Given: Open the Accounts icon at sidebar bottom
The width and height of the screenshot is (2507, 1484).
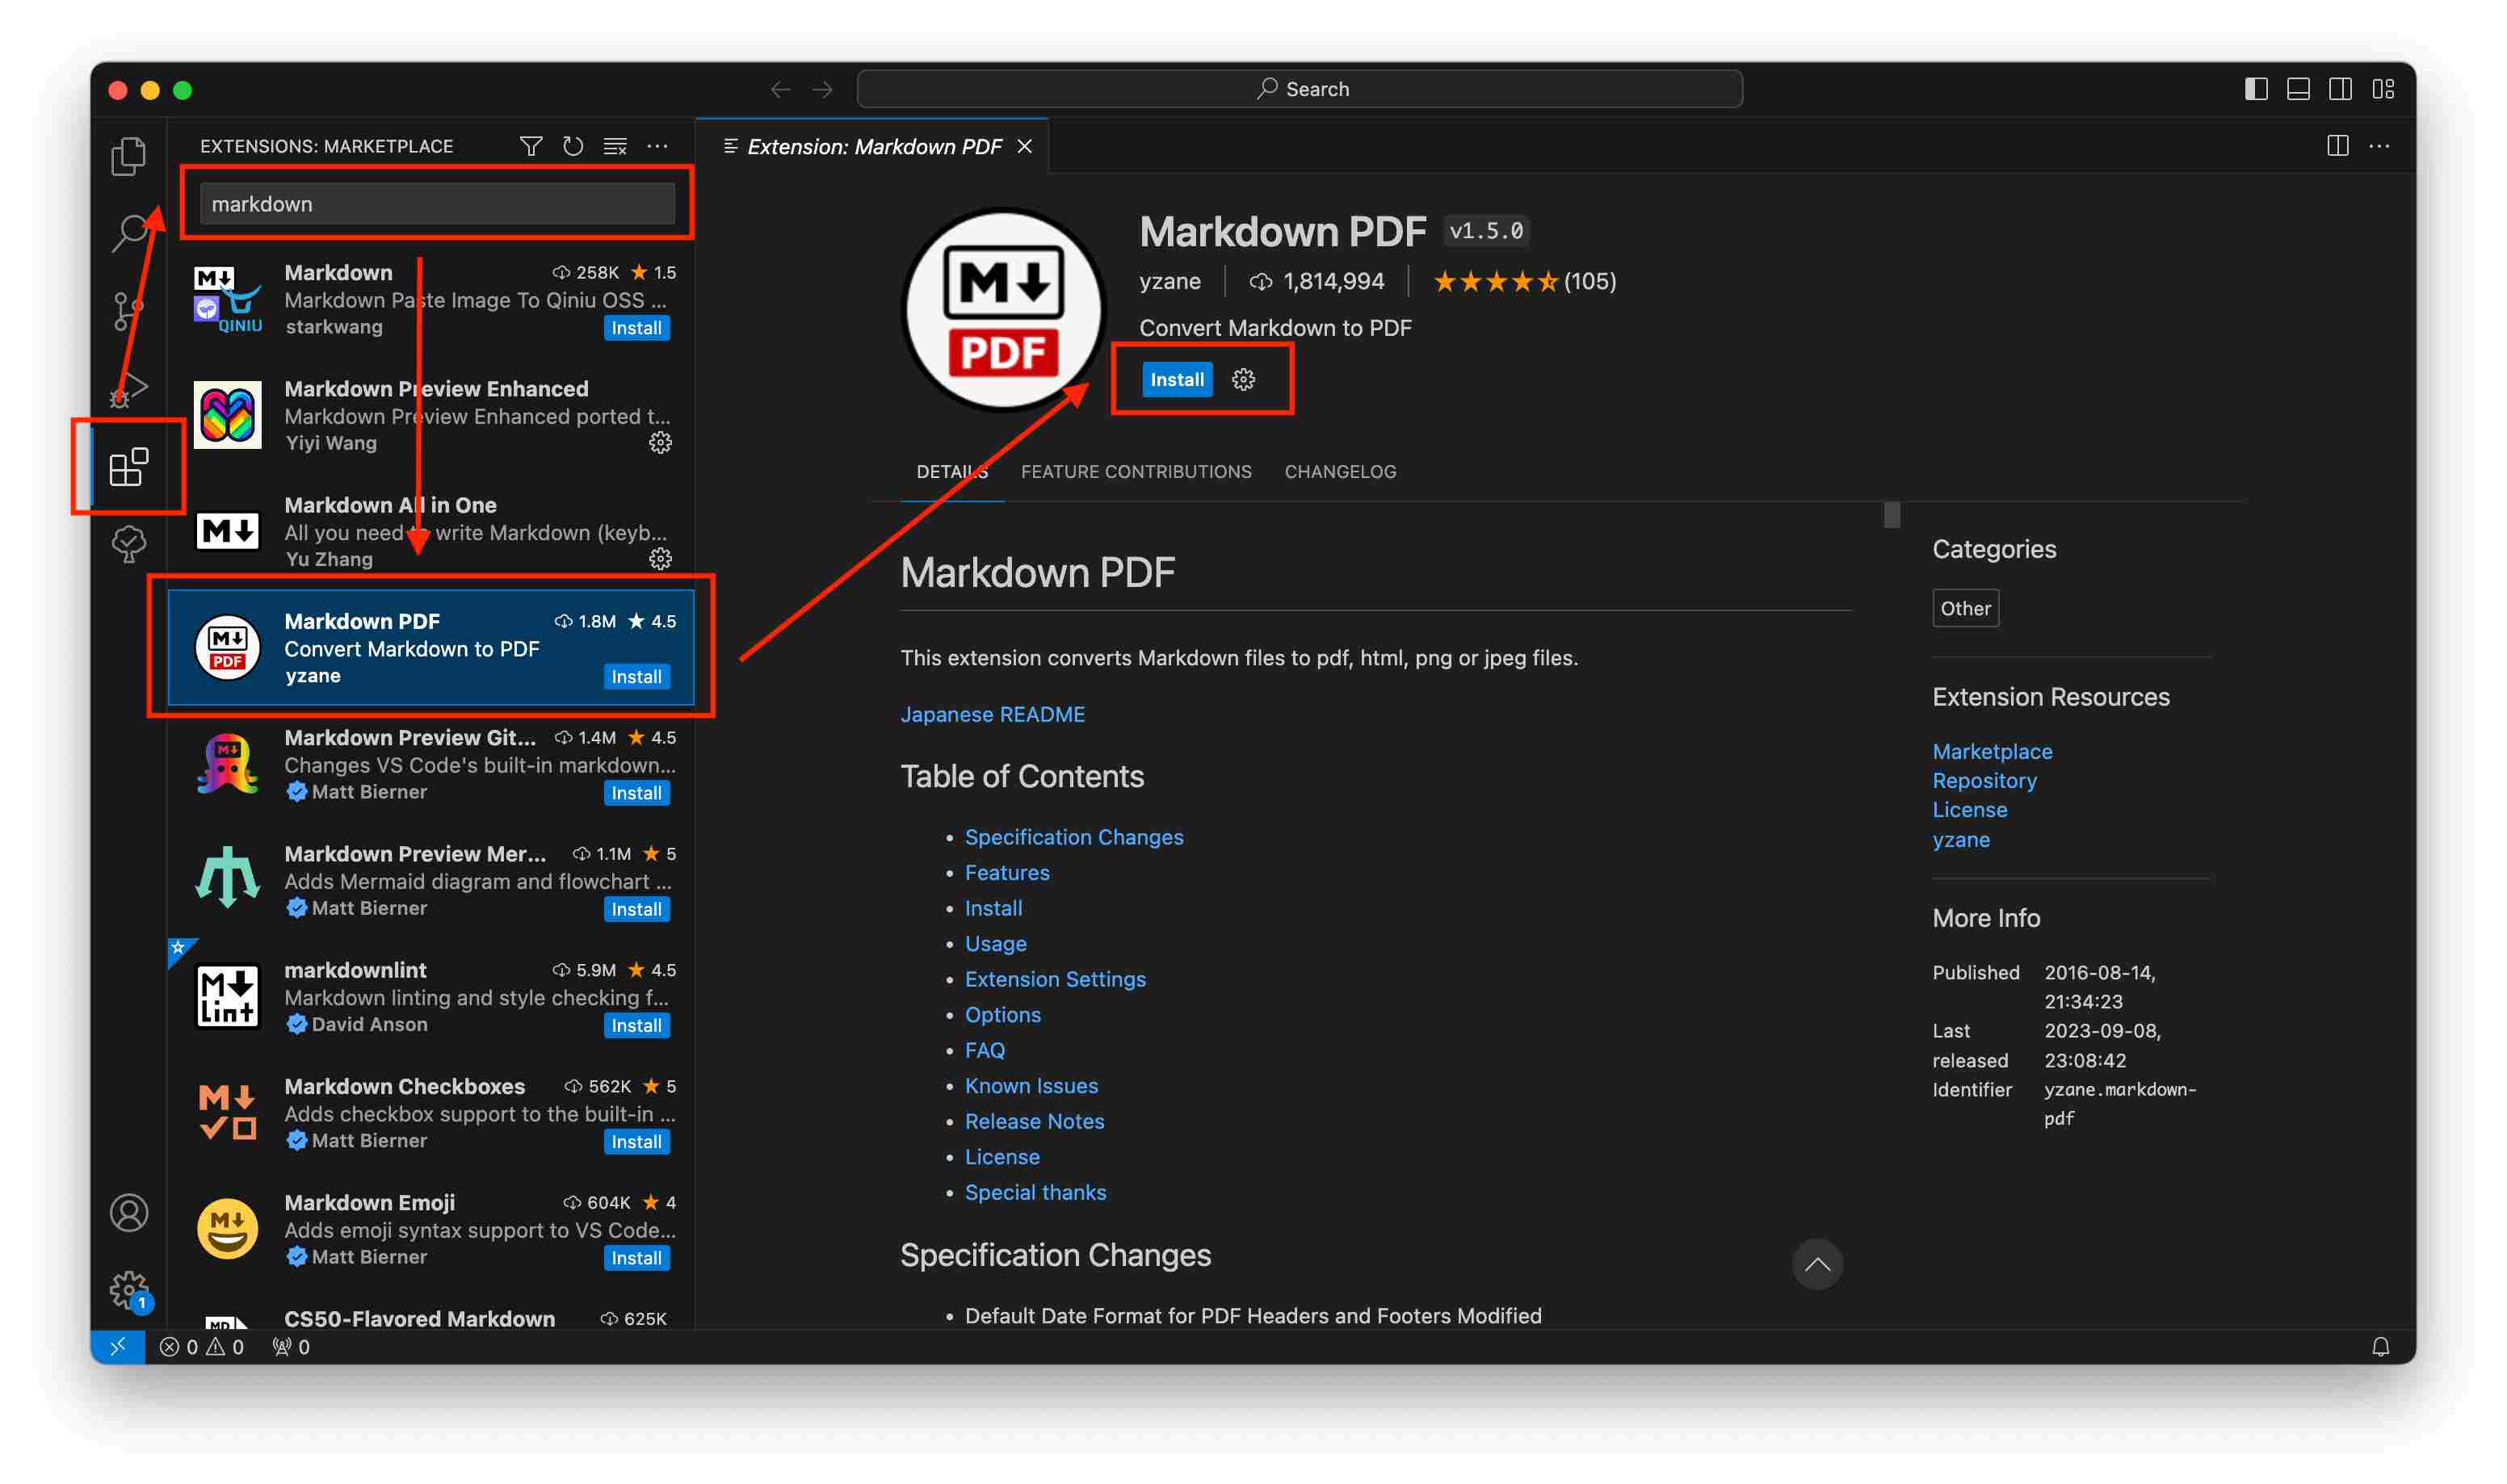Looking at the screenshot, I should coord(128,1213).
